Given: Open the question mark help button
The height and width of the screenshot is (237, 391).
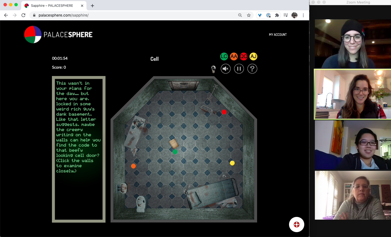Looking at the screenshot, I should coord(252,69).
